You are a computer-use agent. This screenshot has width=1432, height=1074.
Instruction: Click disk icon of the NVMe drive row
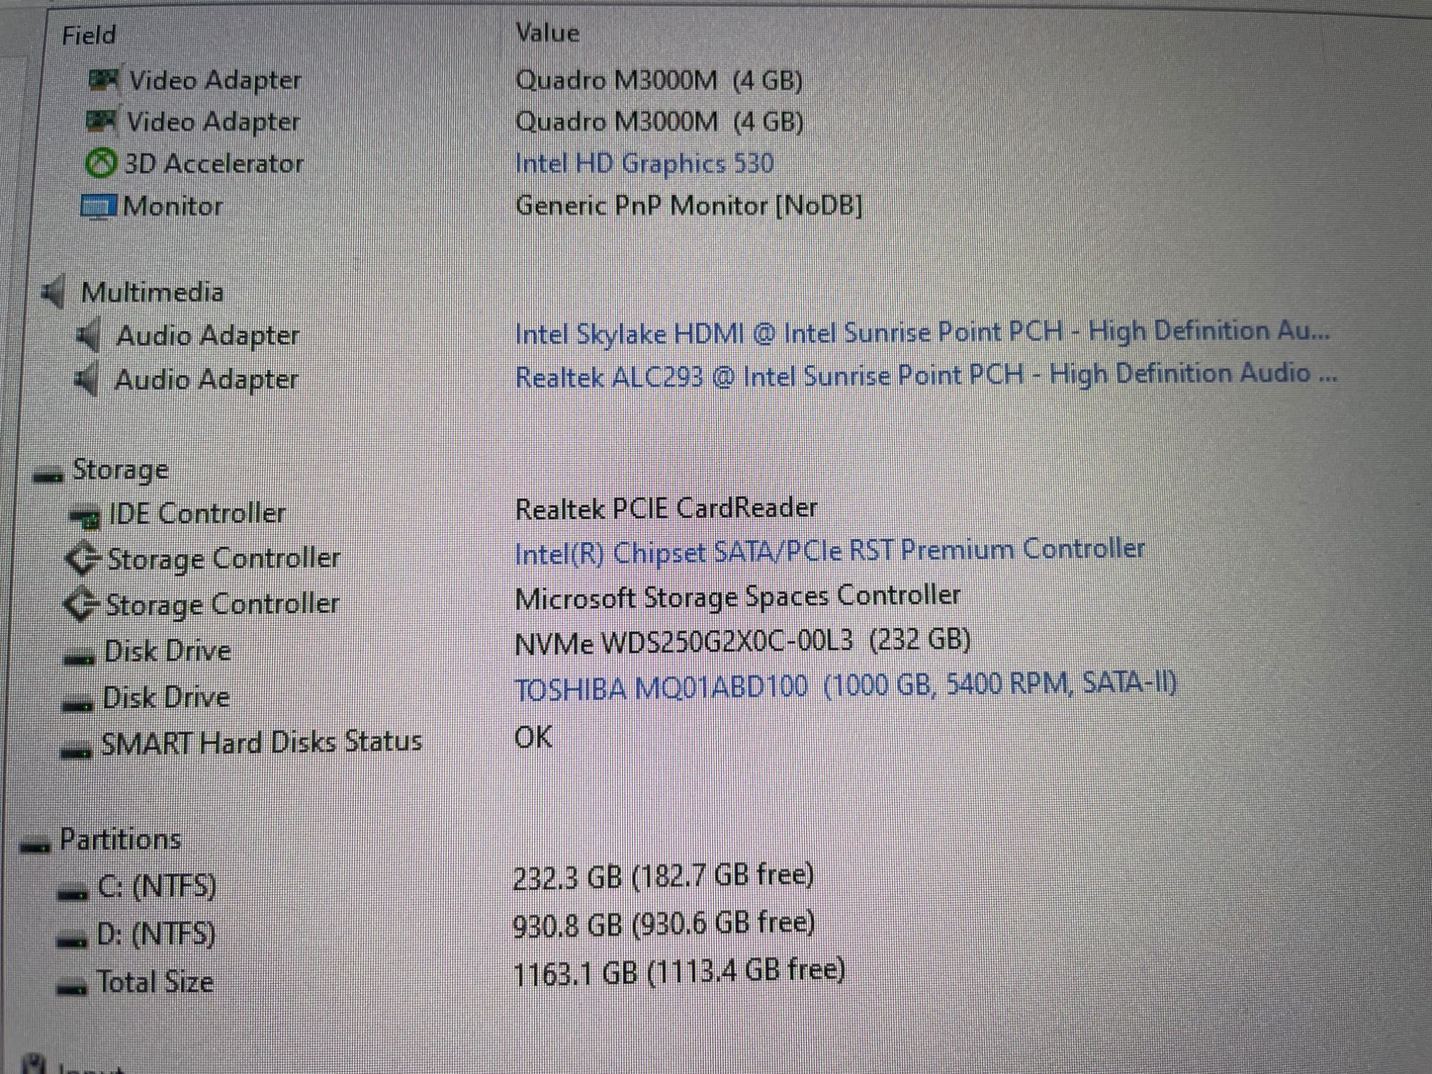[79, 657]
